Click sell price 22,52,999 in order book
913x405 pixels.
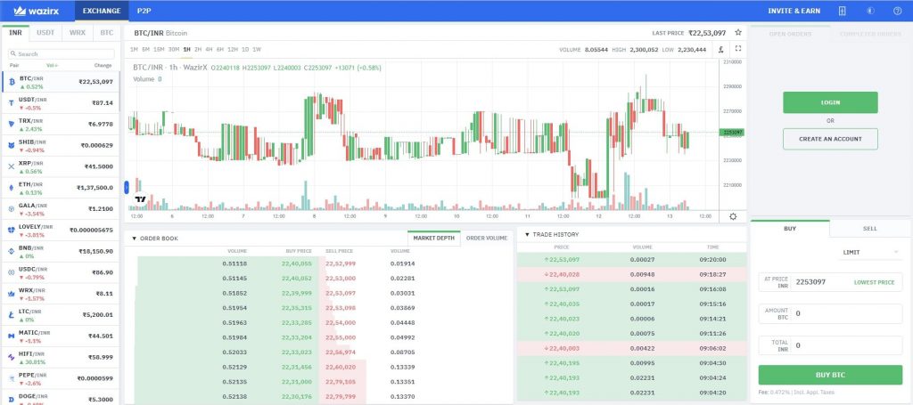pyautogui.click(x=341, y=263)
